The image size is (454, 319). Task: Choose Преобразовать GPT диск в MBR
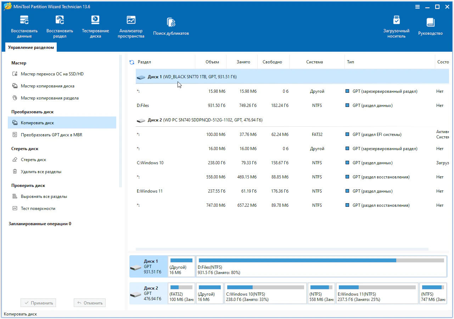pos(51,135)
